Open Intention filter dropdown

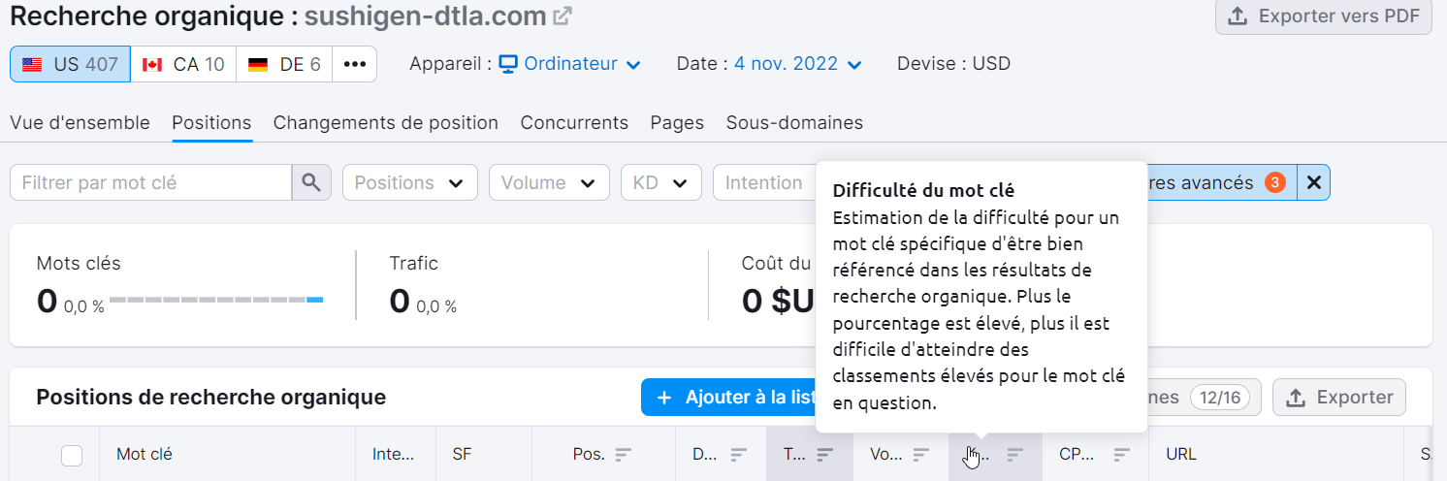click(764, 182)
